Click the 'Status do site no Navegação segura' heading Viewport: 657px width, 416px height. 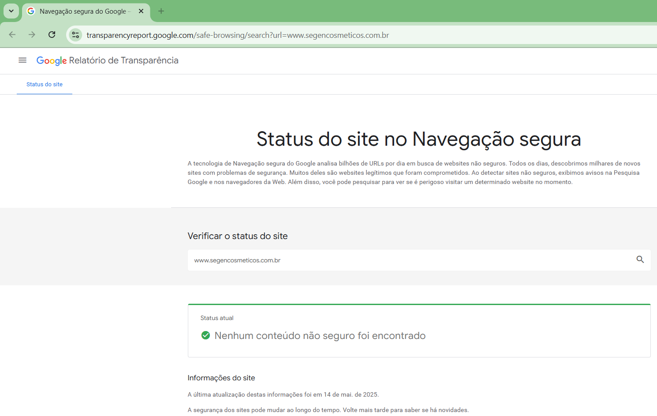[x=419, y=139]
